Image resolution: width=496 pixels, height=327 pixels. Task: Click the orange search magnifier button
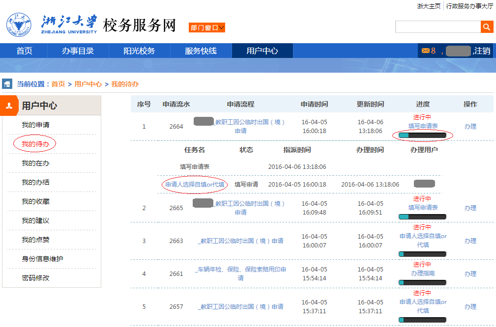[x=487, y=27]
